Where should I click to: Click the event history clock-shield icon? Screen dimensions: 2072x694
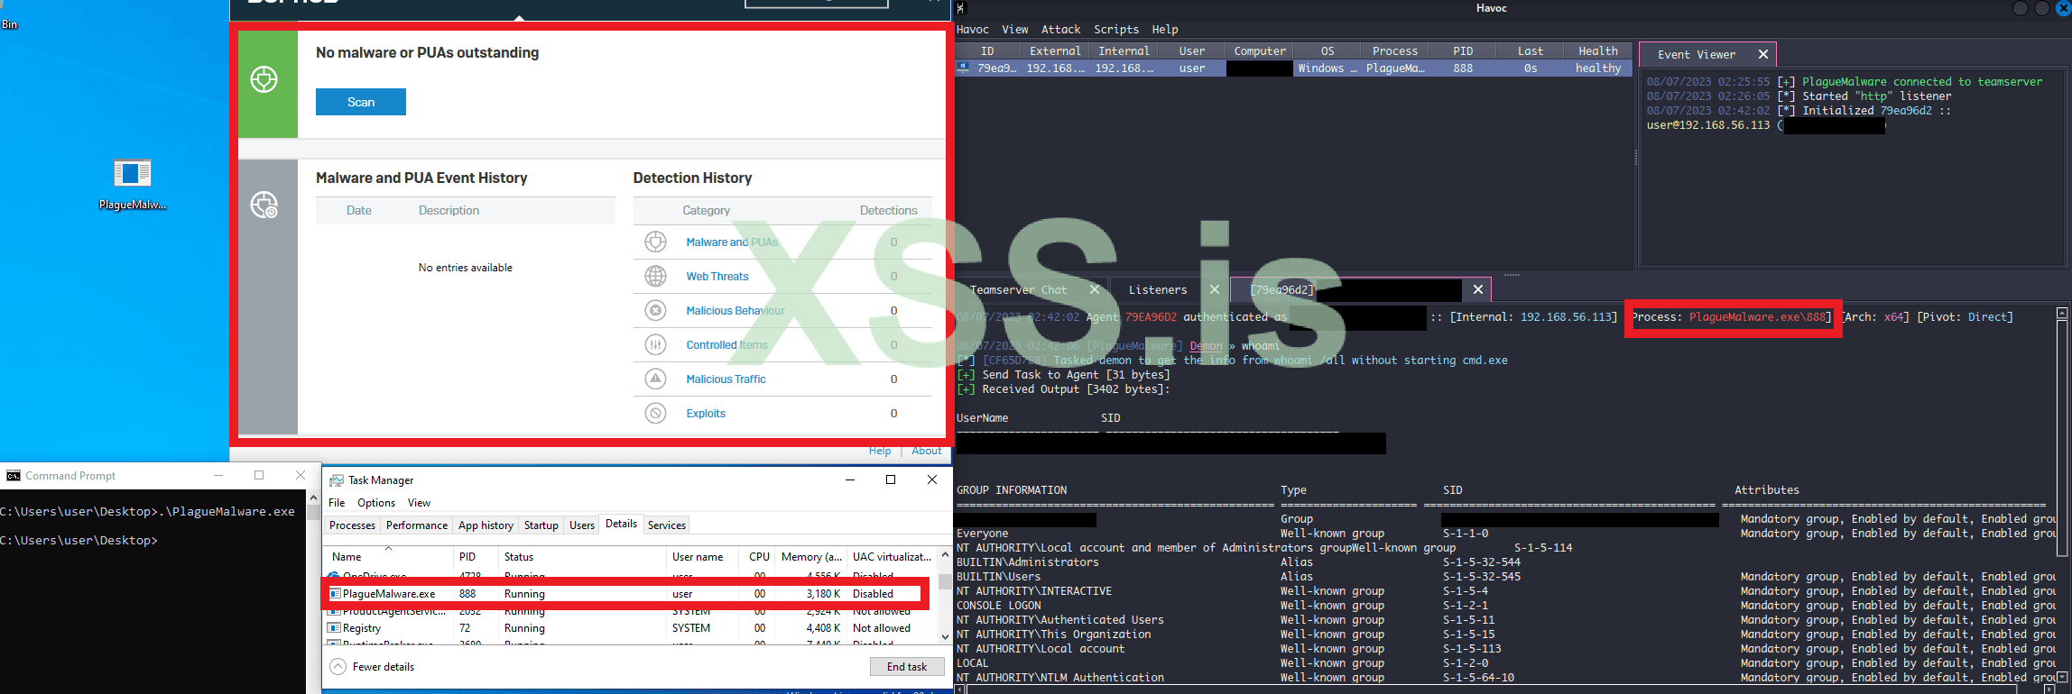pos(264,205)
